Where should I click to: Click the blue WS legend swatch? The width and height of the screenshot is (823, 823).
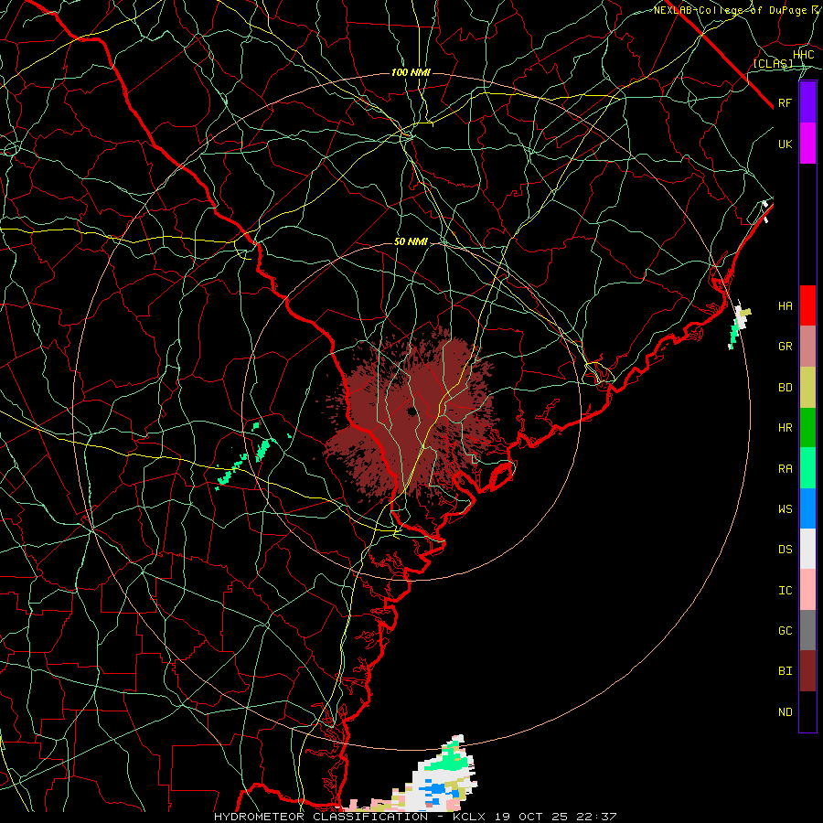pyautogui.click(x=807, y=508)
